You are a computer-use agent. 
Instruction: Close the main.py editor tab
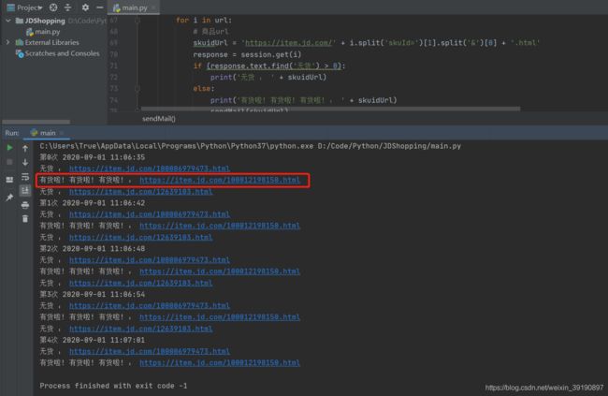point(153,7)
